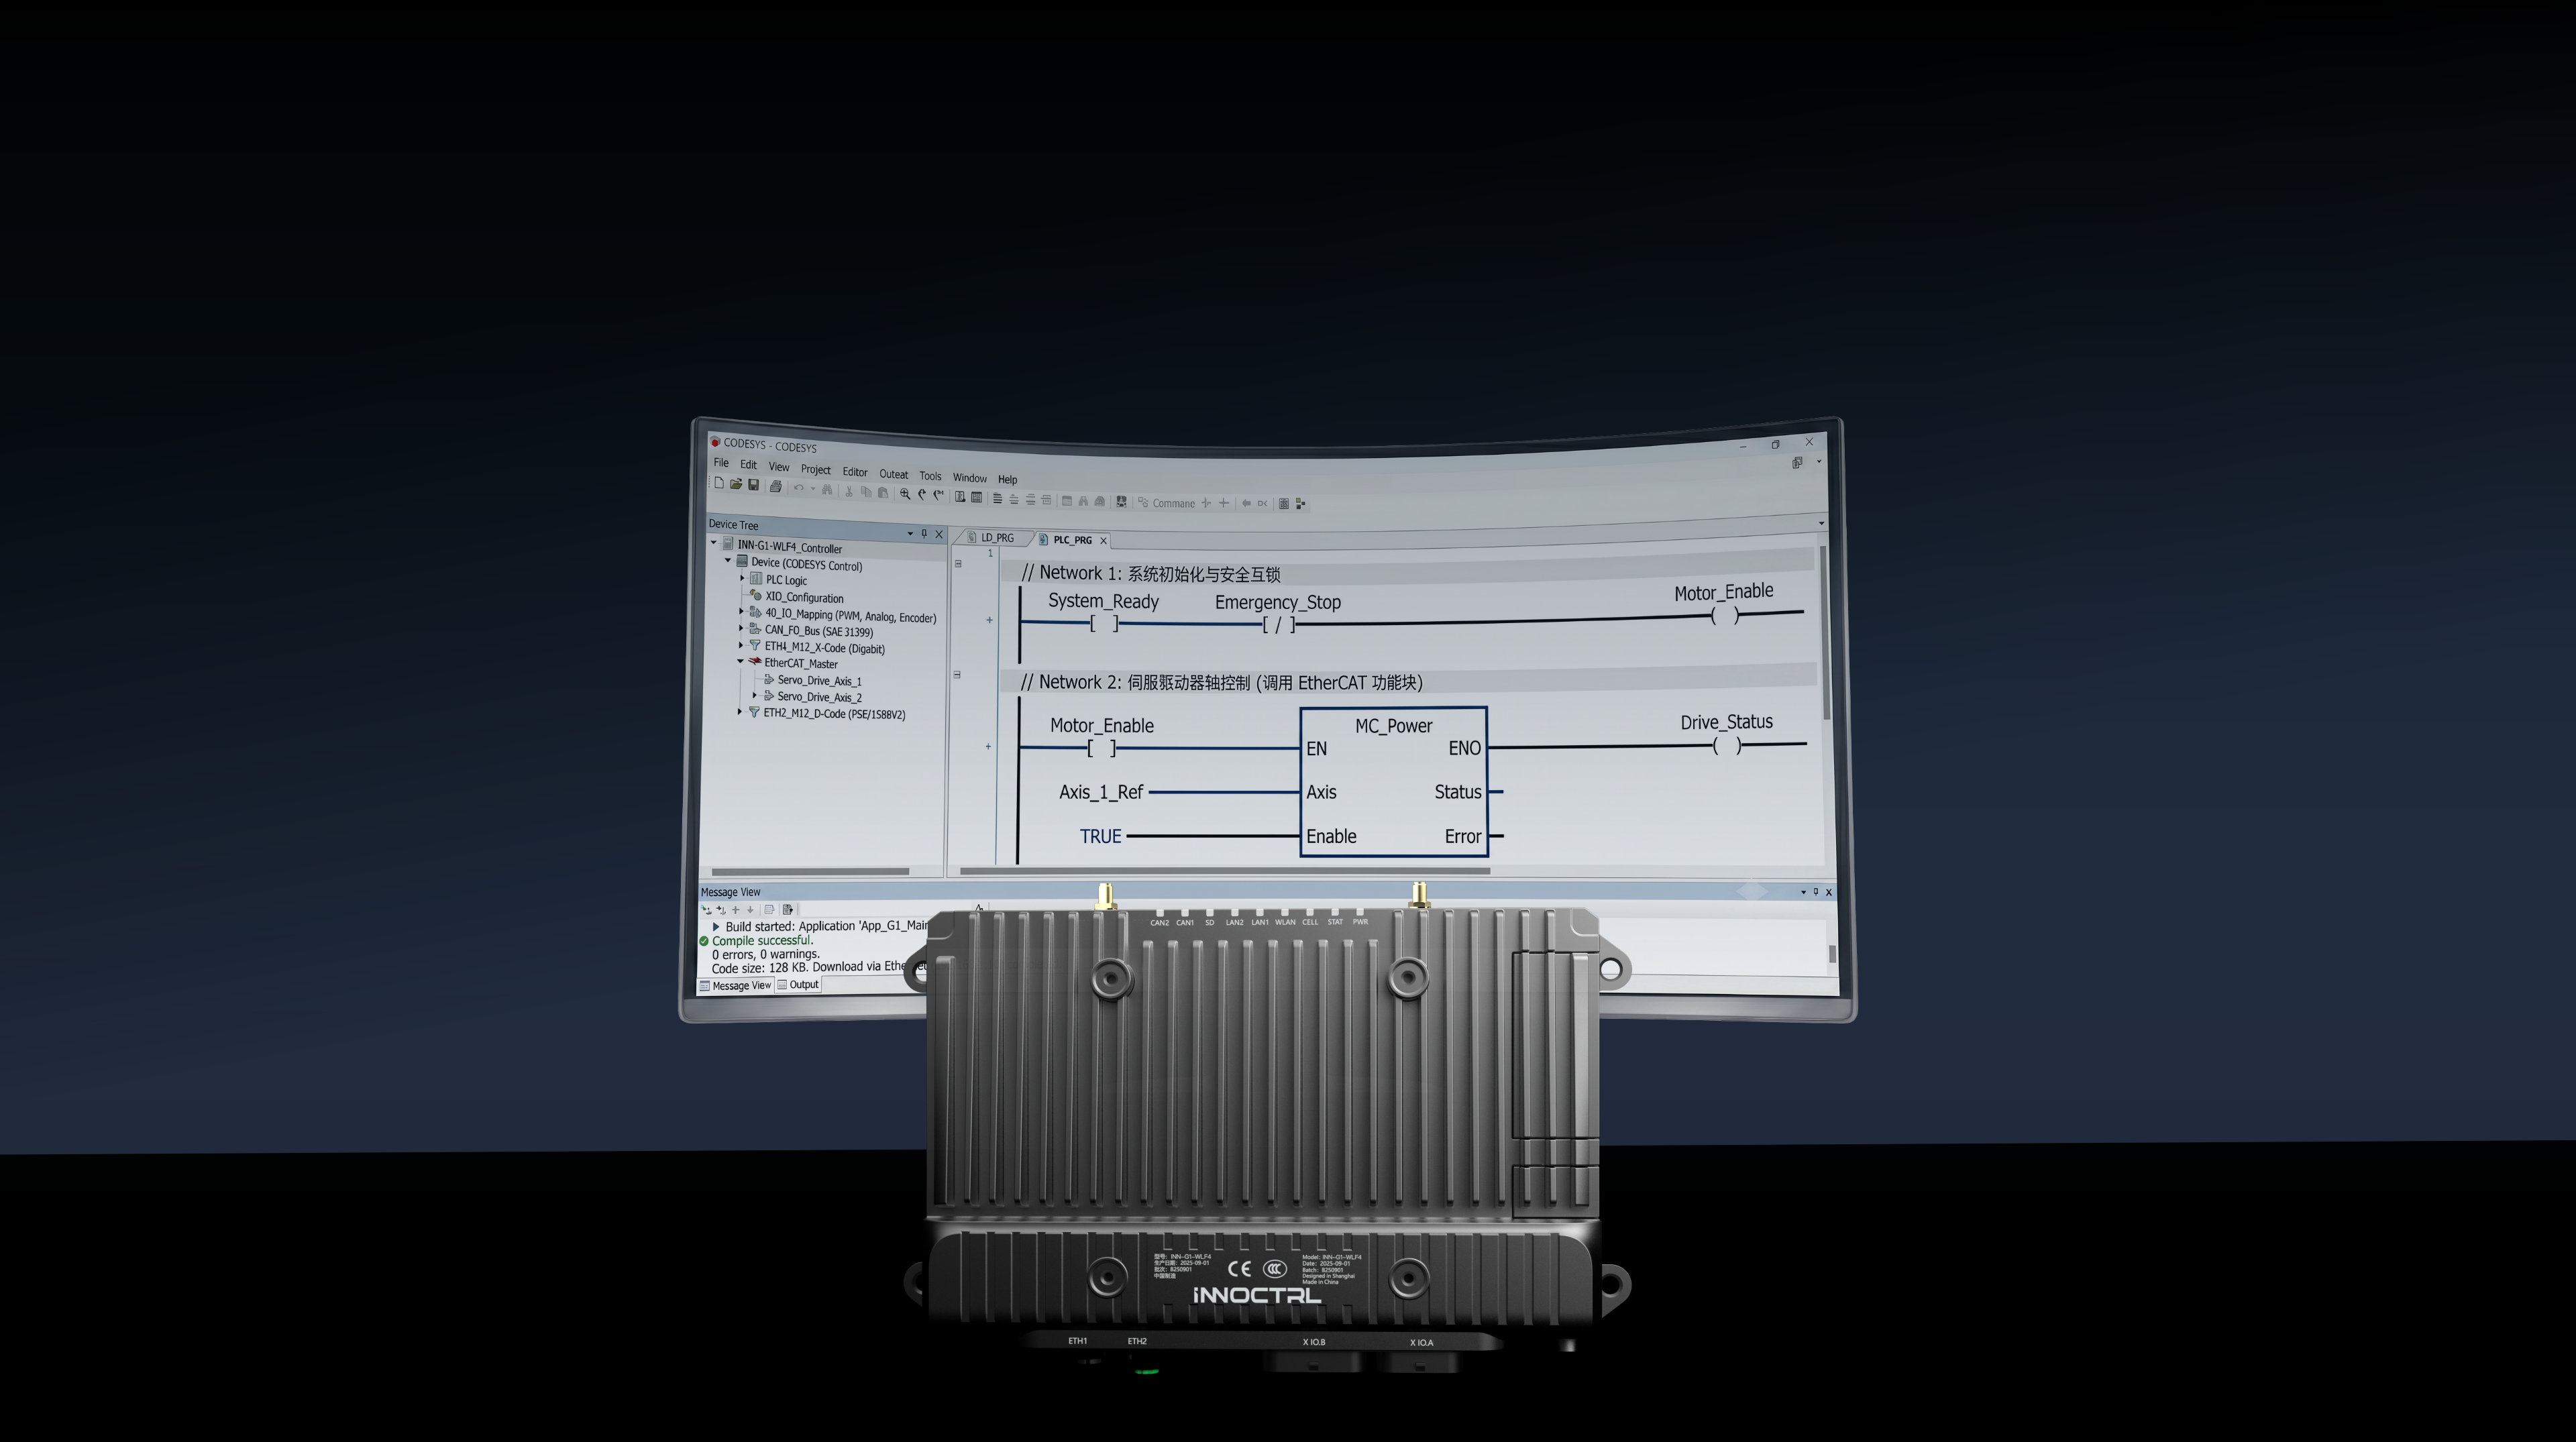Viewport: 2576px width, 1442px height.
Task: Open the Device Tree panel dropdown arrow
Action: pos(910,533)
